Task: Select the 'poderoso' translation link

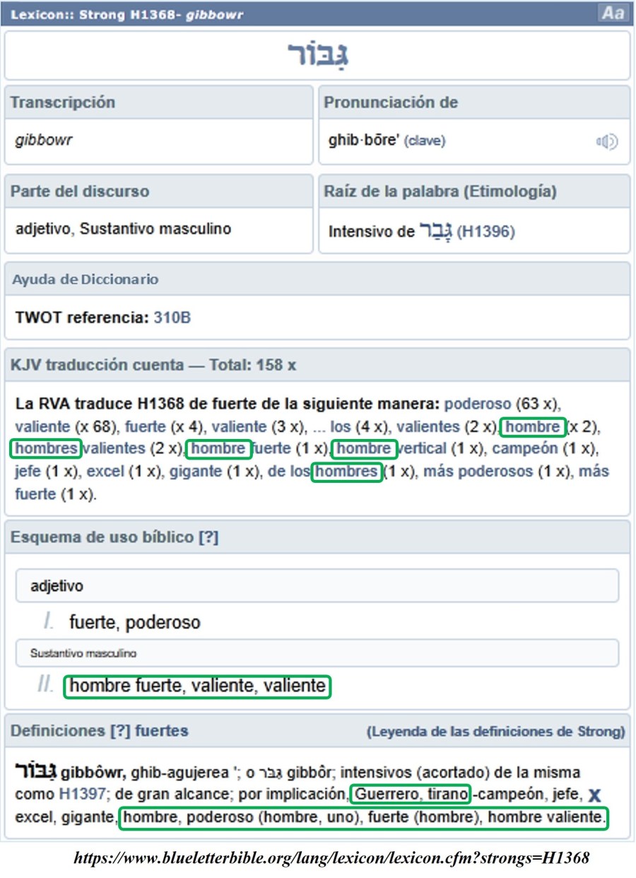Action: click(x=477, y=404)
